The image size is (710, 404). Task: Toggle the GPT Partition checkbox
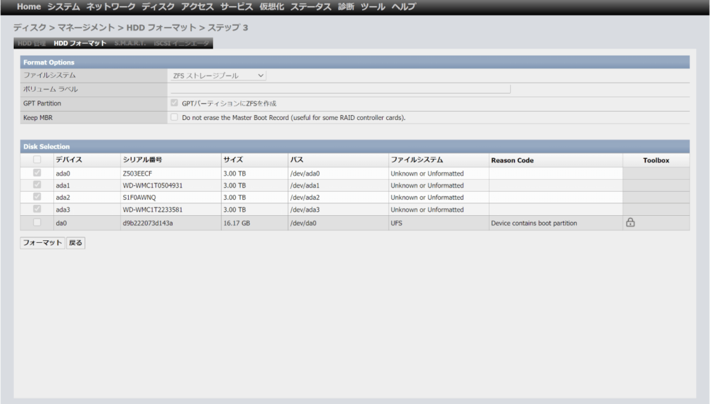click(175, 103)
